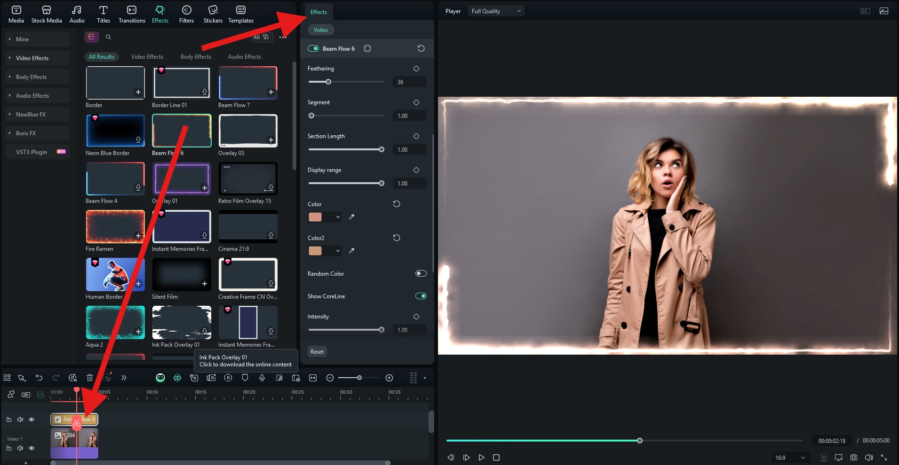The width and height of the screenshot is (899, 465).
Task: Open the Transitions panel
Action: 132,14
